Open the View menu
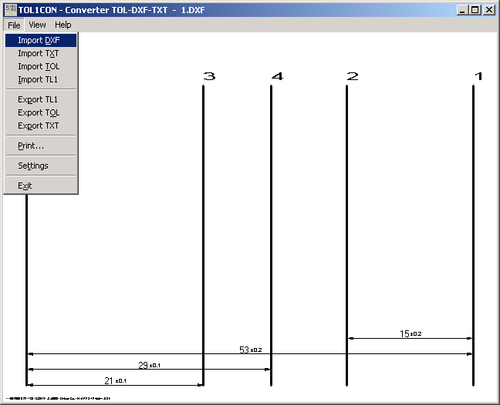Screen dimensions: 500x405 point(37,25)
